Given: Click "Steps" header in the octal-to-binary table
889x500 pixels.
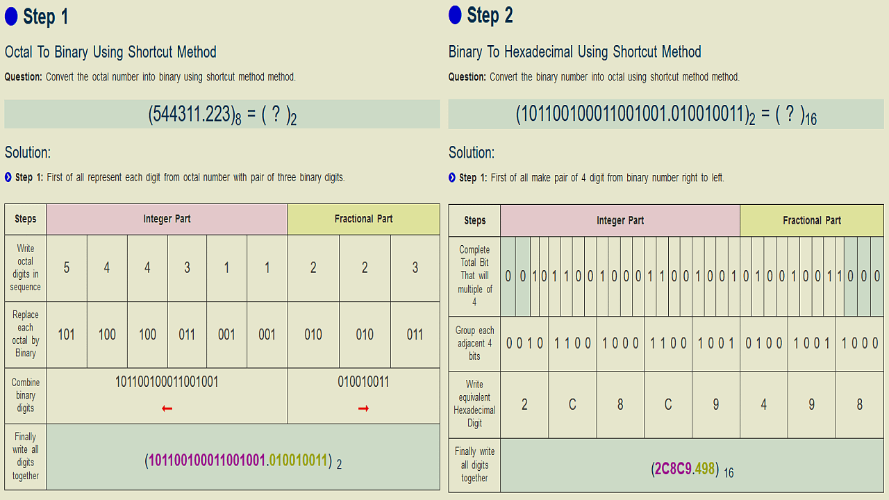Looking at the screenshot, I should (x=26, y=219).
